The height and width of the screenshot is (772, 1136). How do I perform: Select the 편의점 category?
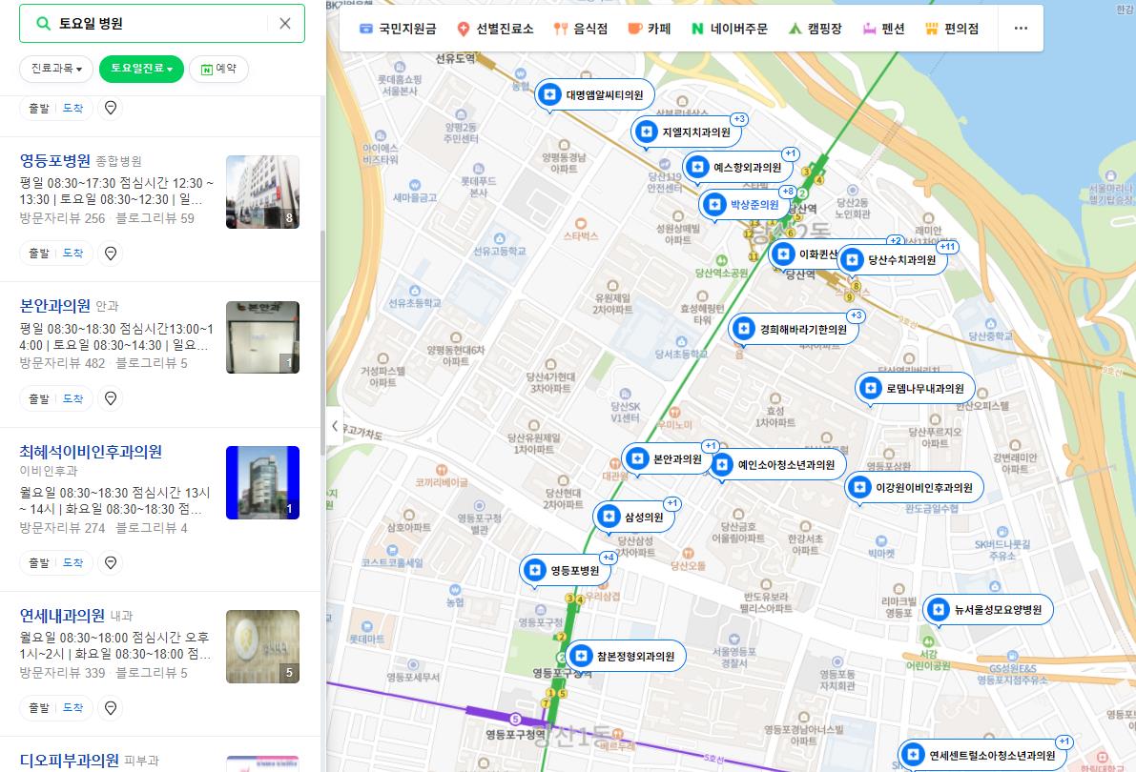pos(952,29)
